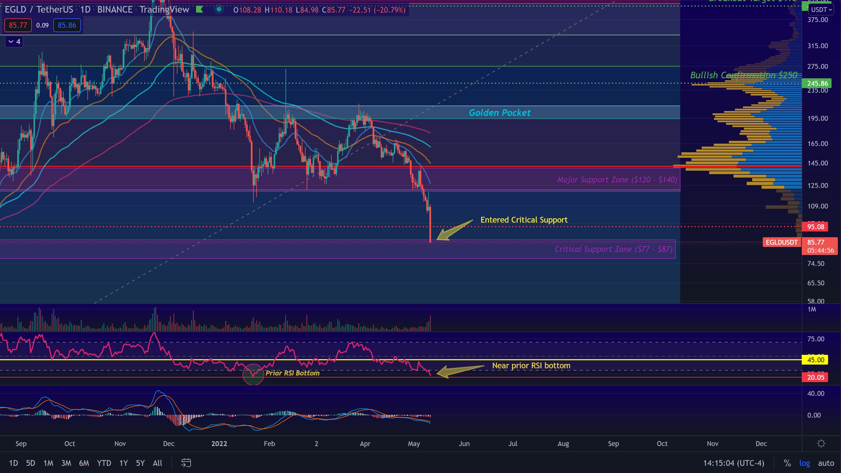The height and width of the screenshot is (473, 841).
Task: Select the All time range
Action: (x=157, y=463)
